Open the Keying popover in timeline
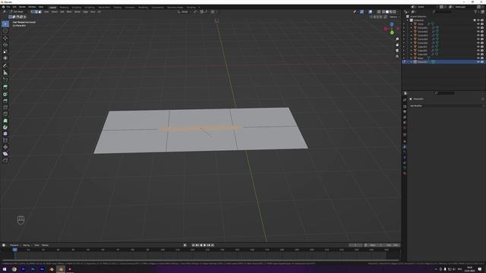The image size is (486, 273). tap(27, 245)
